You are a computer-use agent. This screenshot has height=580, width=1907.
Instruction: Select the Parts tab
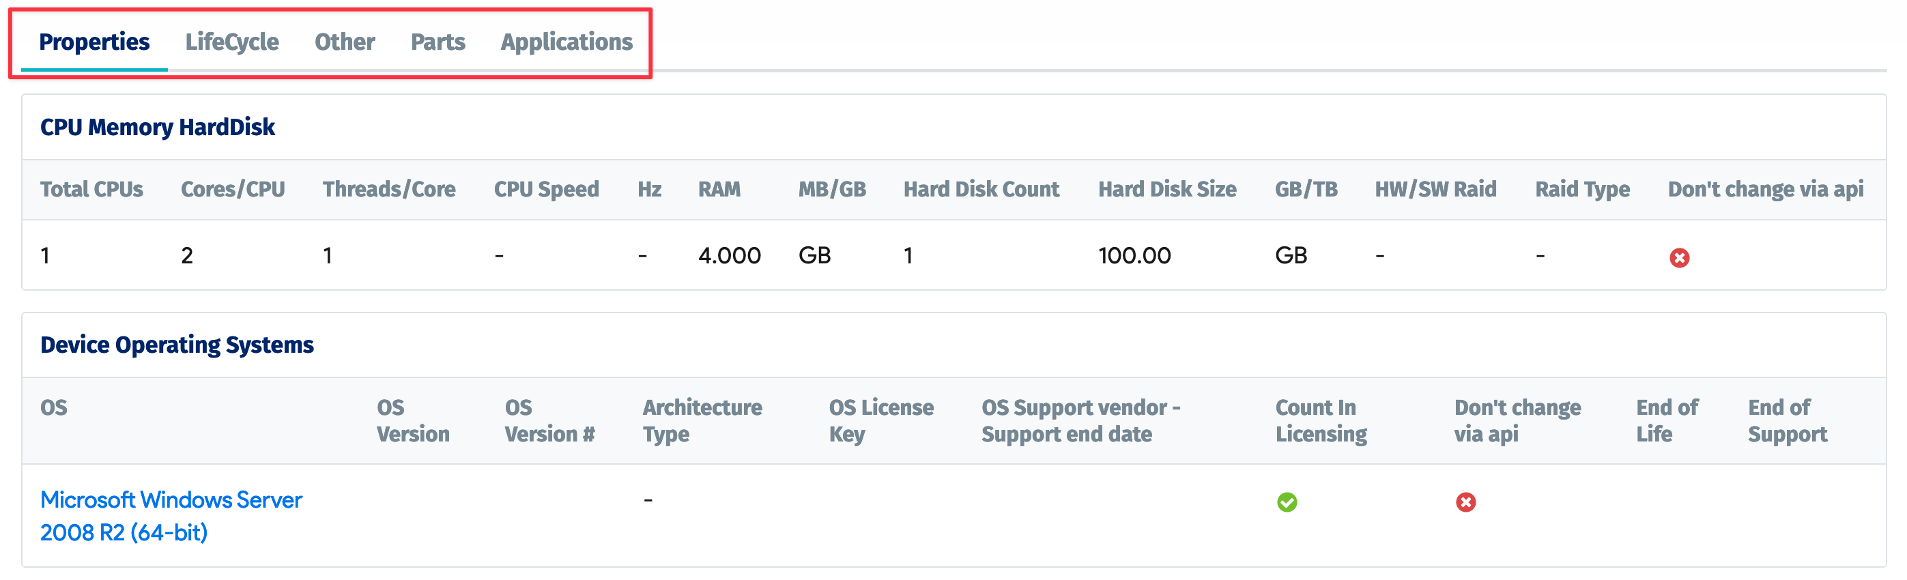tap(438, 42)
